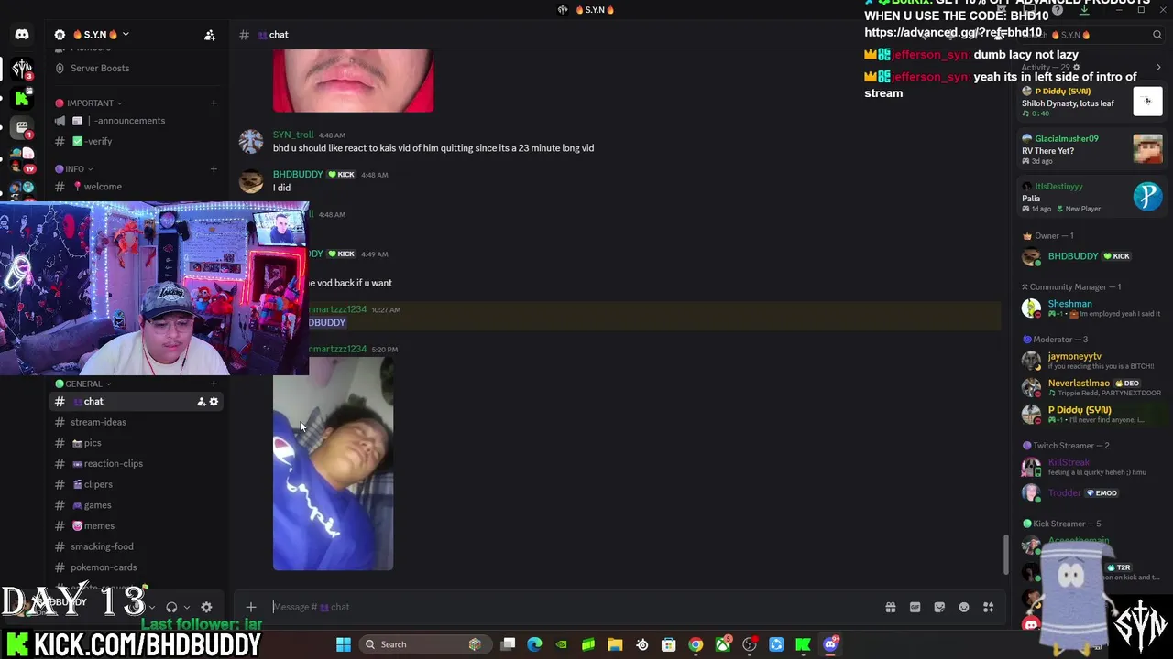Open Discord icon in taskbar
This screenshot has width=1173, height=659.
click(830, 644)
